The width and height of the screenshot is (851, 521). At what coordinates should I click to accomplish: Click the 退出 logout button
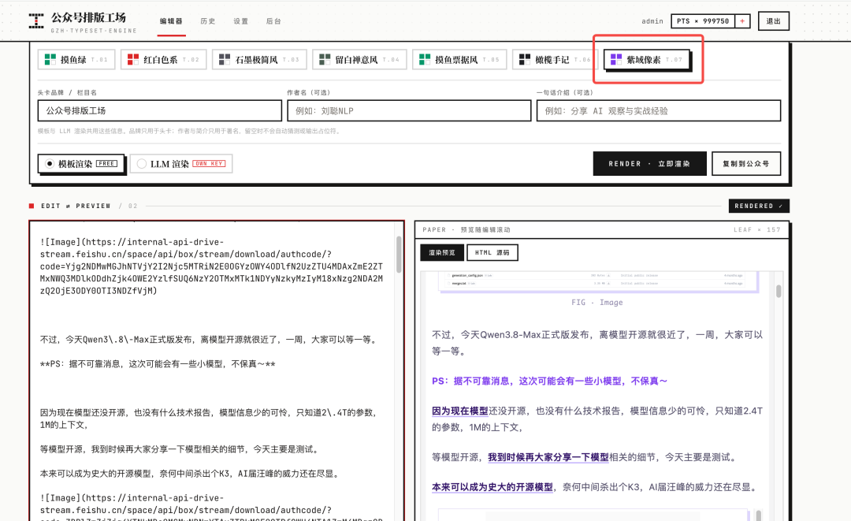(x=774, y=21)
